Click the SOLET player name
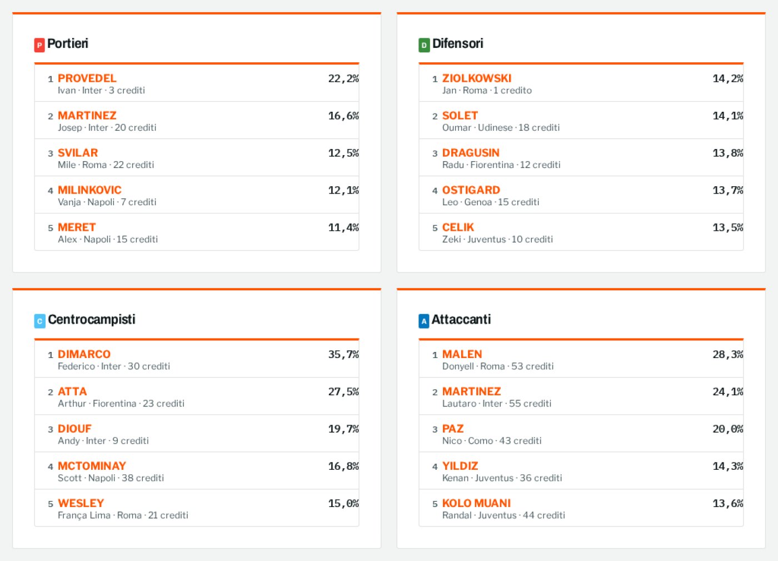This screenshot has width=778, height=561. coord(460,116)
